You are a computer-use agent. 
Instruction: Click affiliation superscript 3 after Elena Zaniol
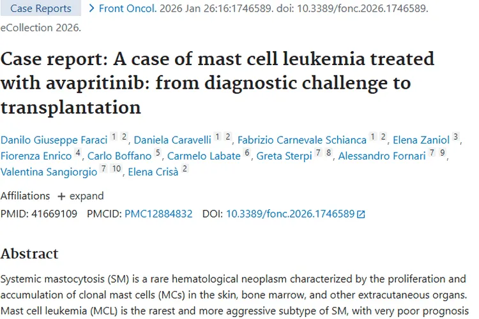point(456,137)
